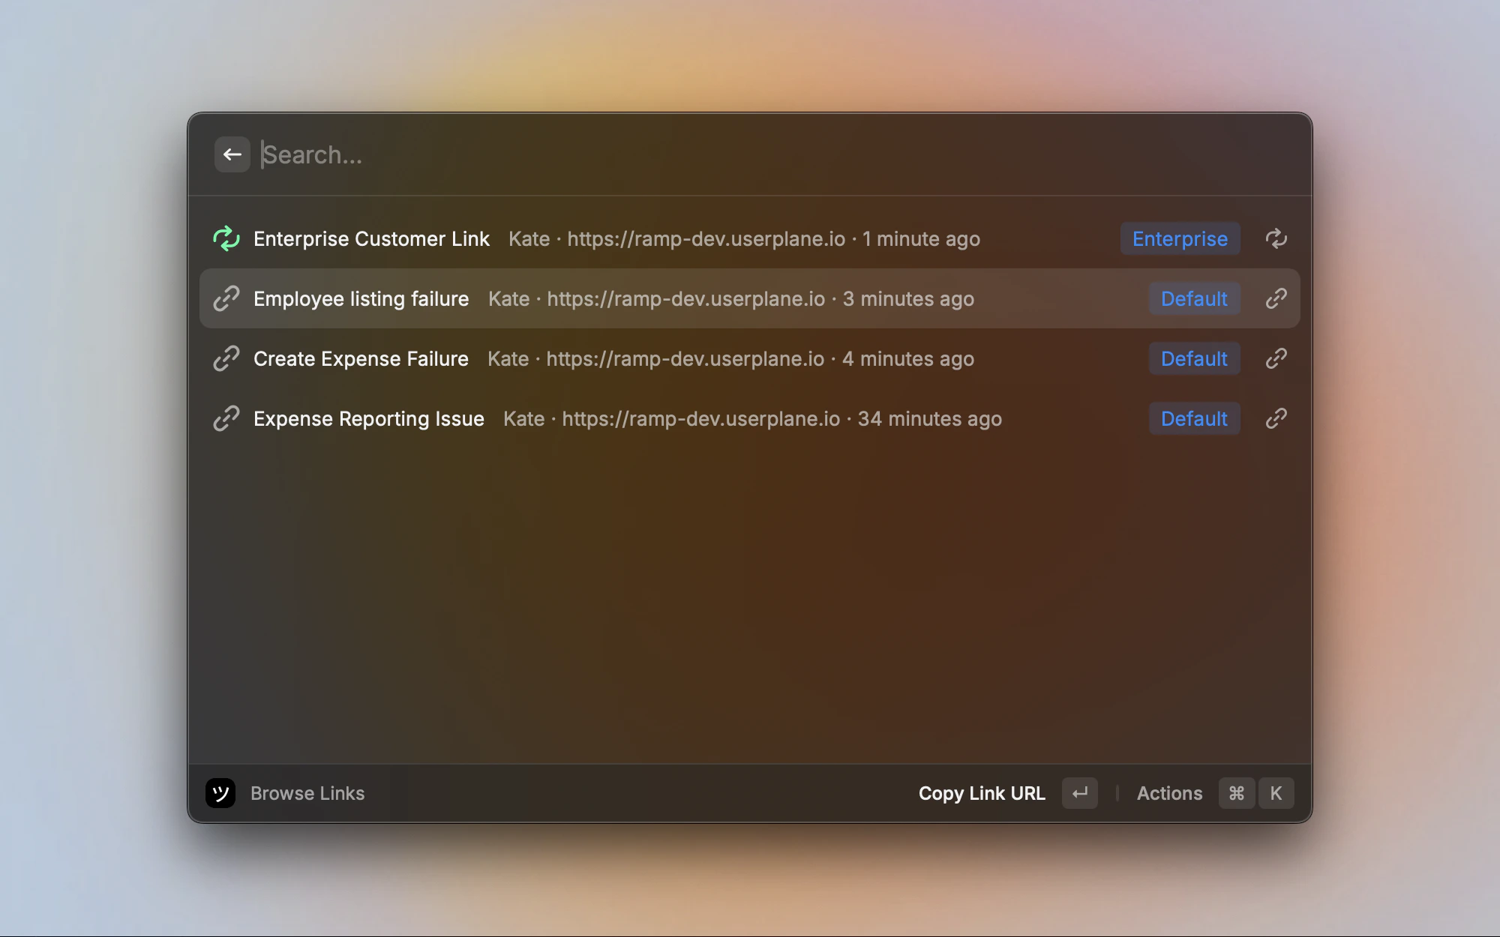The image size is (1500, 937).
Task: Click right-side link icon on Employee listing failure row
Action: [1276, 298]
